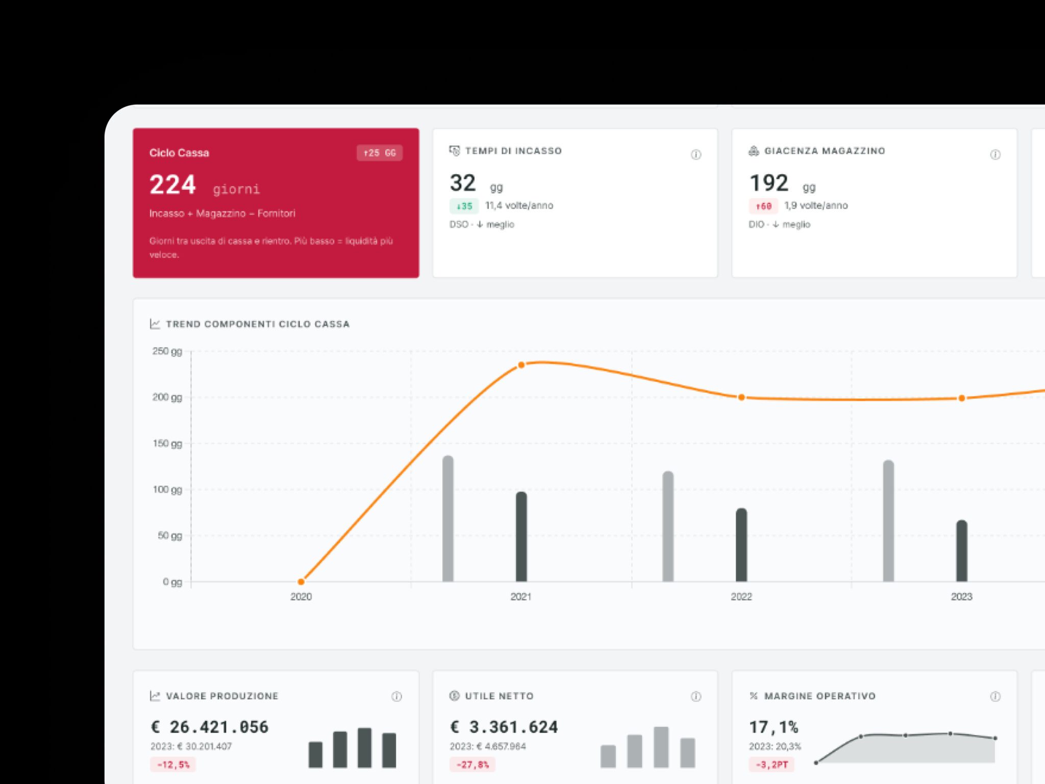Click the Utile Netto coin icon
The image size is (1045, 784).
454,696
